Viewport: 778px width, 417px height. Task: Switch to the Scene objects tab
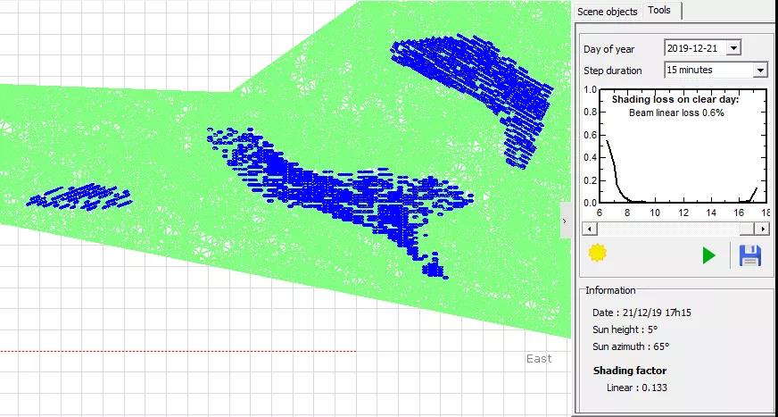[607, 12]
